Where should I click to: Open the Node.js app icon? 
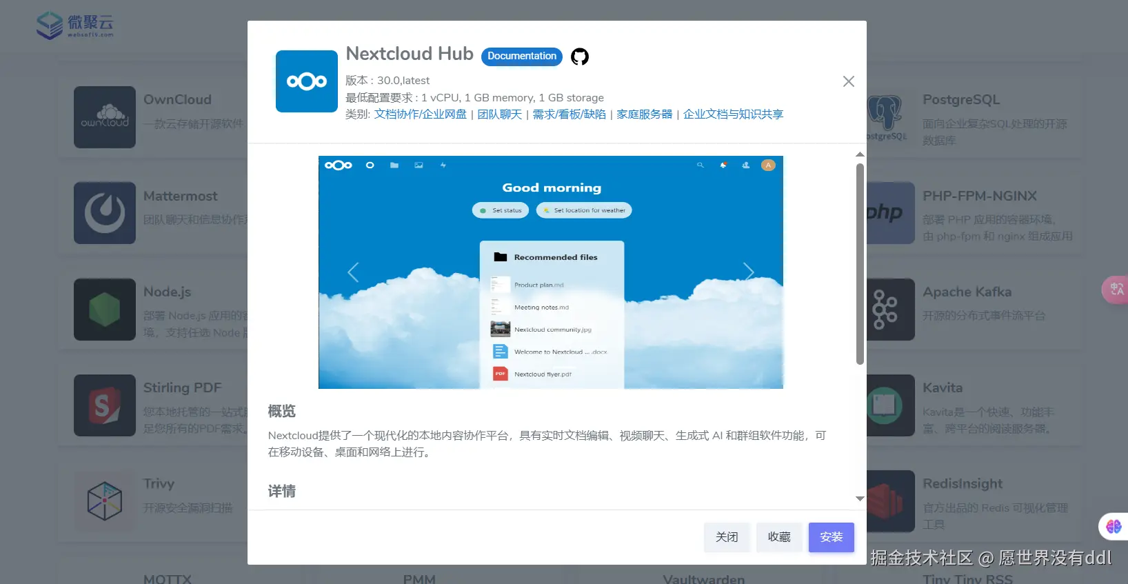coord(105,310)
